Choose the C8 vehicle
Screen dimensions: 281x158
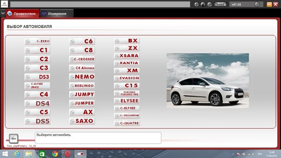pos(82,50)
